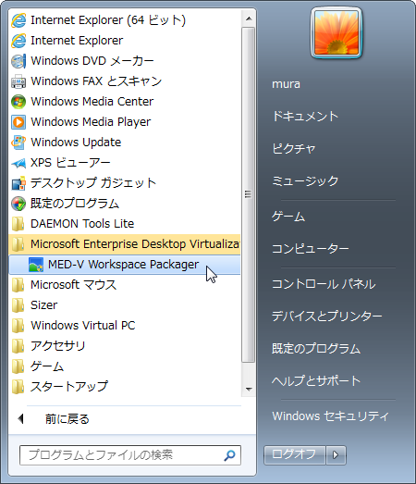Viewport: 416px width, 484px height.
Task: Launch Windows DVD メーカー icon
Action: tap(18, 61)
